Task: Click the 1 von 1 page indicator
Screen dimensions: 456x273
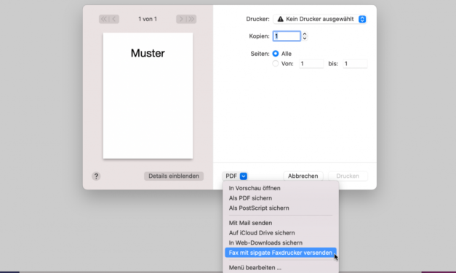Action: coord(148,19)
